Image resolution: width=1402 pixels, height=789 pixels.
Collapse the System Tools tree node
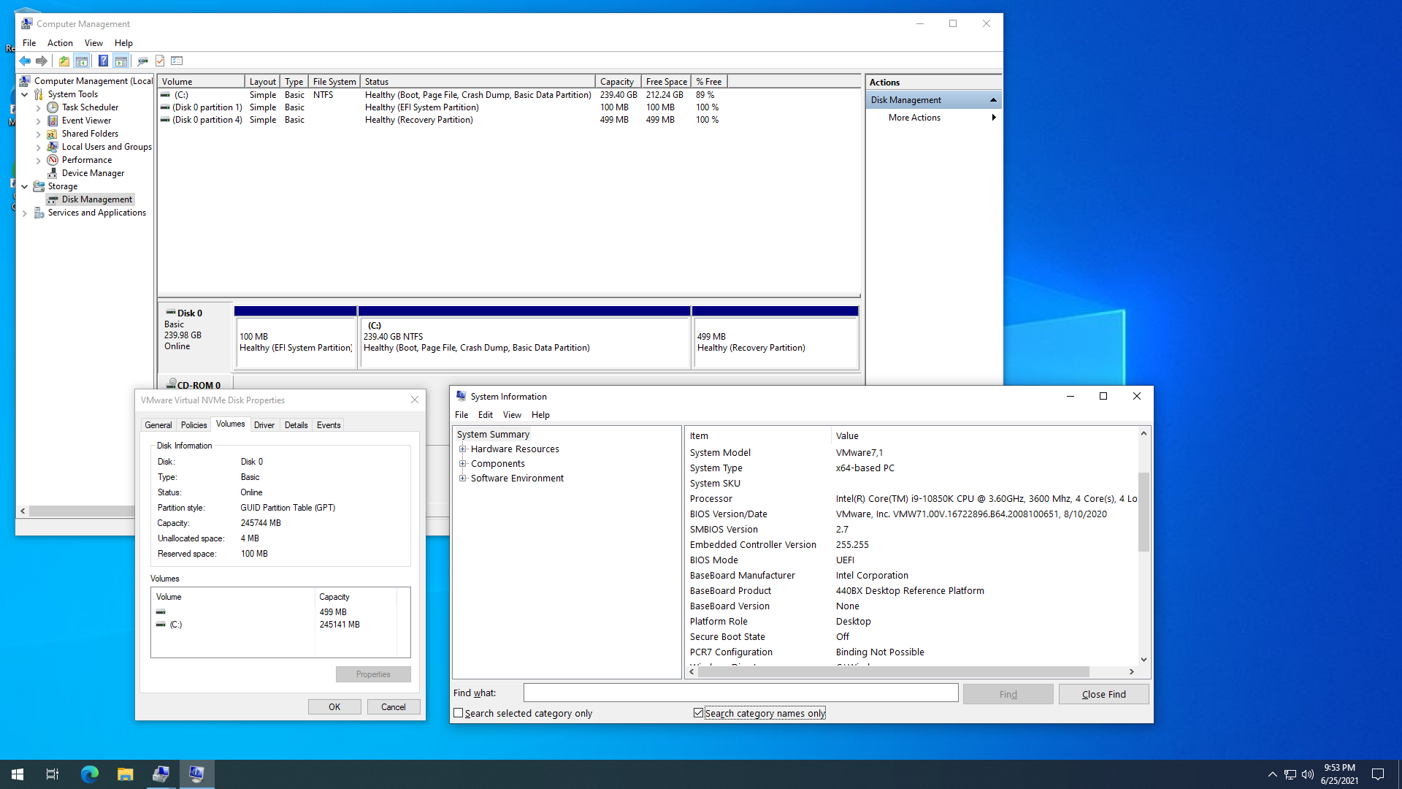tap(25, 94)
